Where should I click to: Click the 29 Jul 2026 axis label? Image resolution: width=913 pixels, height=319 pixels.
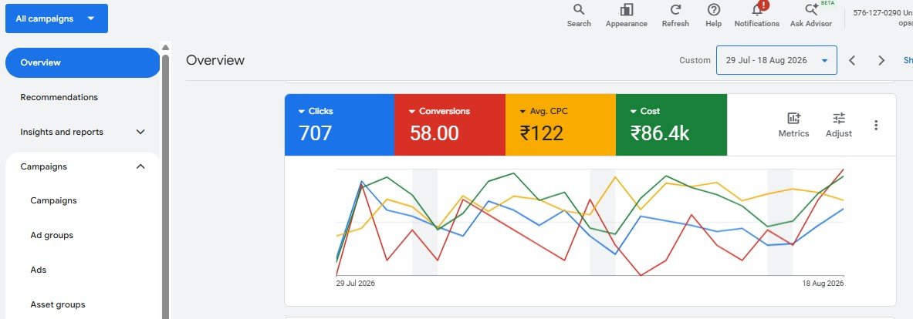pyautogui.click(x=356, y=284)
